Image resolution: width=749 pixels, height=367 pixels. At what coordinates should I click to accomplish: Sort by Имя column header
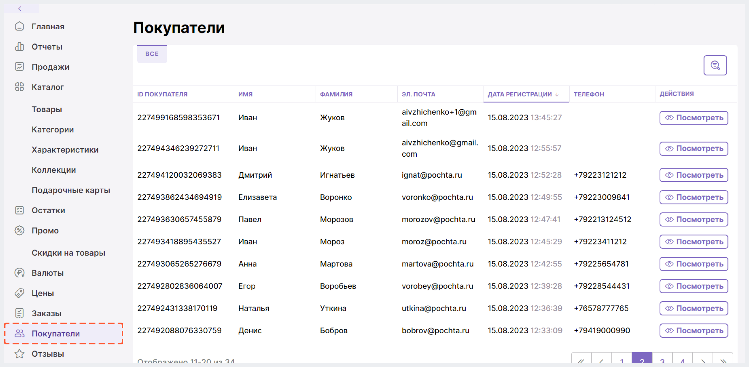click(x=246, y=94)
